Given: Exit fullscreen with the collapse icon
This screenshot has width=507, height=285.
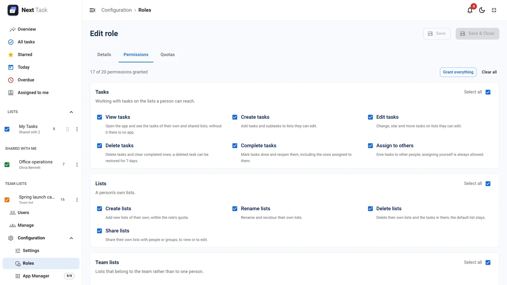Looking at the screenshot, I should [494, 10].
